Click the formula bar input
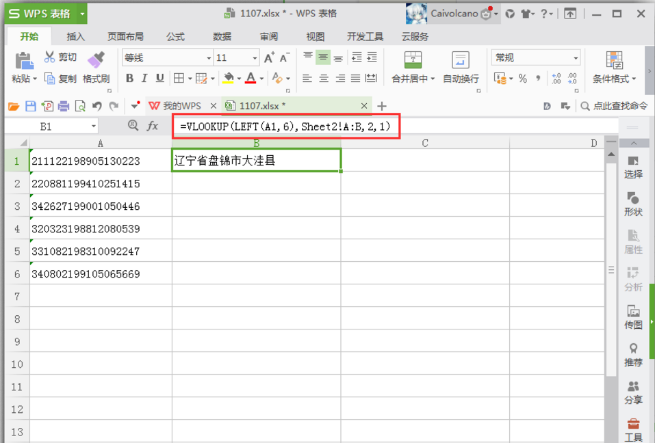 [x=395, y=126]
